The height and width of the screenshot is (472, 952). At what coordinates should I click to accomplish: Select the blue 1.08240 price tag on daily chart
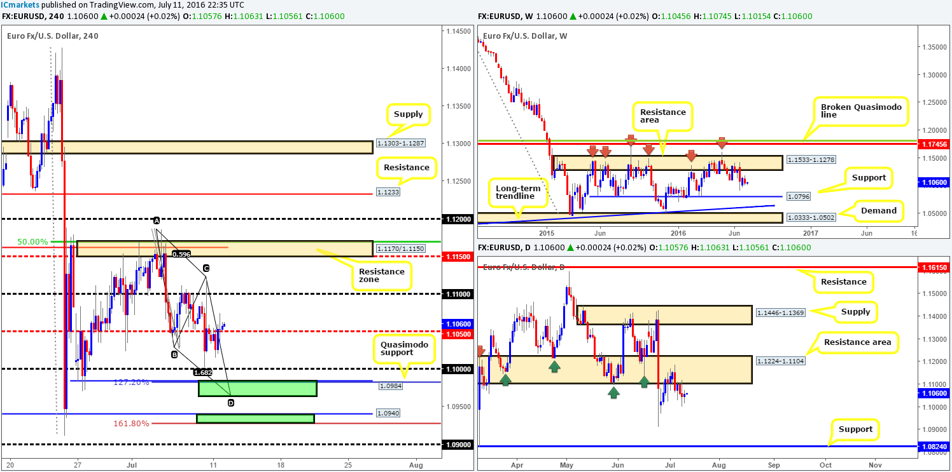point(935,447)
